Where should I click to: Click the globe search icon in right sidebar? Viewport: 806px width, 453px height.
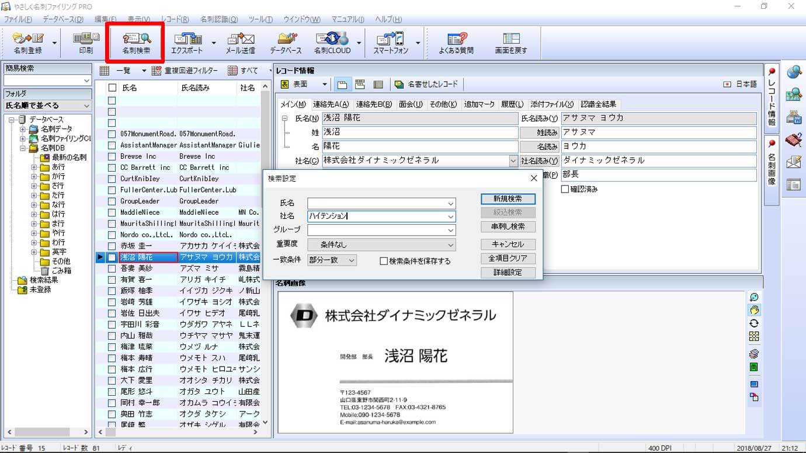(x=794, y=72)
